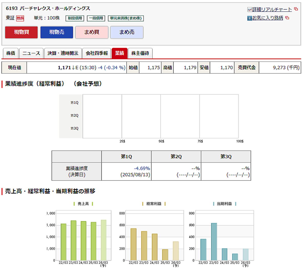Open the 詳細リアルチャート link
Viewport: 303px width, 269px height.
coord(272,9)
